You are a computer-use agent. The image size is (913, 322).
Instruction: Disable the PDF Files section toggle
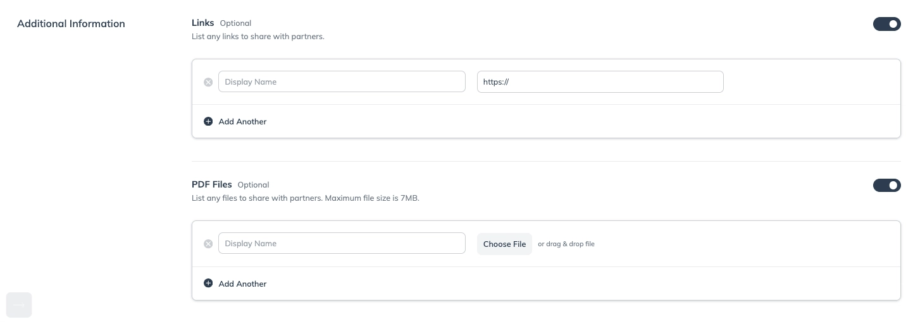coord(886,186)
